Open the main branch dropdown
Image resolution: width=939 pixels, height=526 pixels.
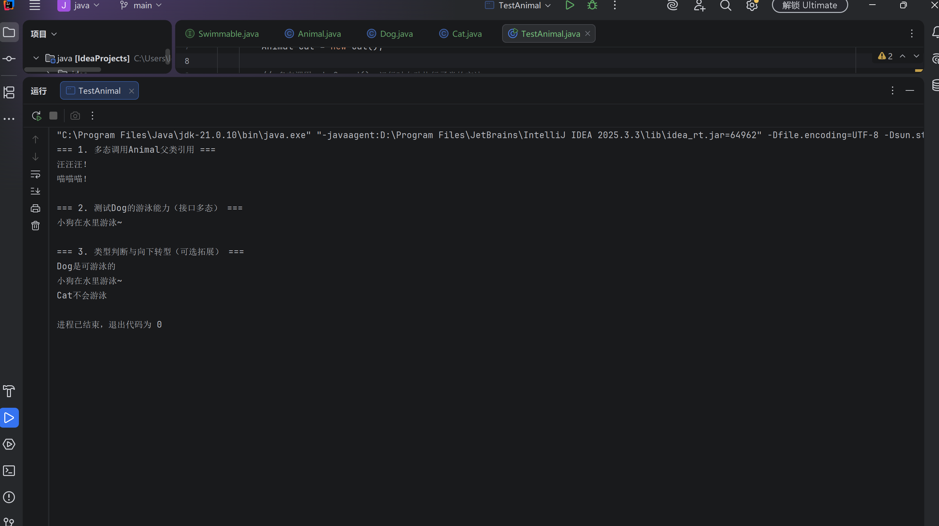142,5
